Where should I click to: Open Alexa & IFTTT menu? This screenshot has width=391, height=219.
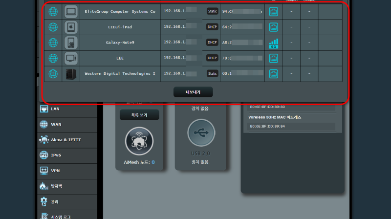[x=67, y=140]
